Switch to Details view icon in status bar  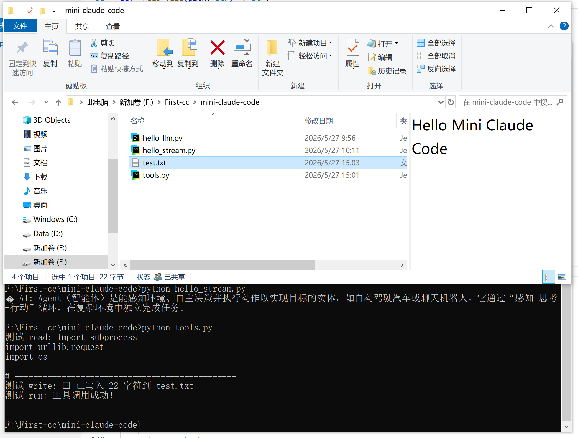[x=549, y=277]
